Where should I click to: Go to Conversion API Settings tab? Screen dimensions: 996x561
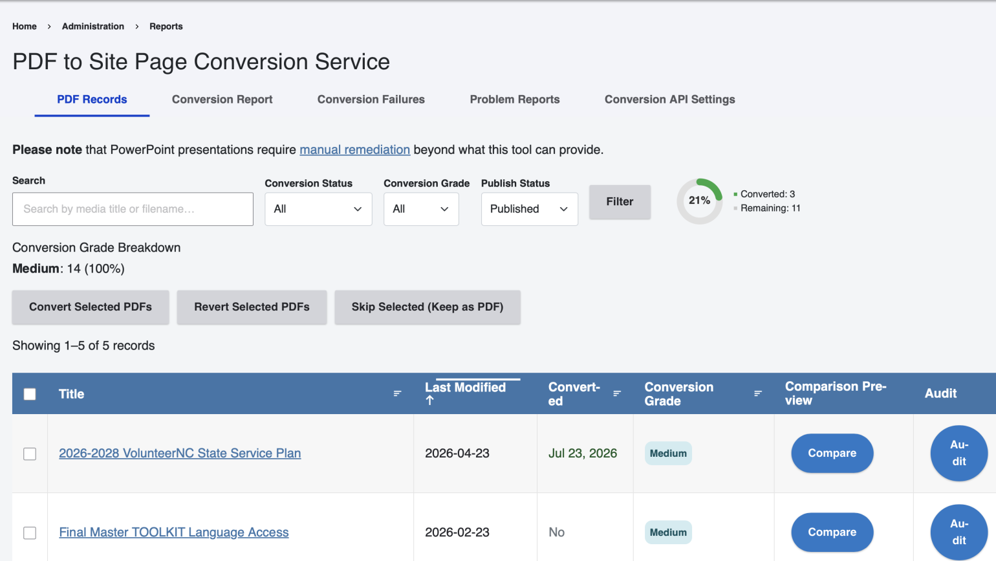tap(670, 100)
